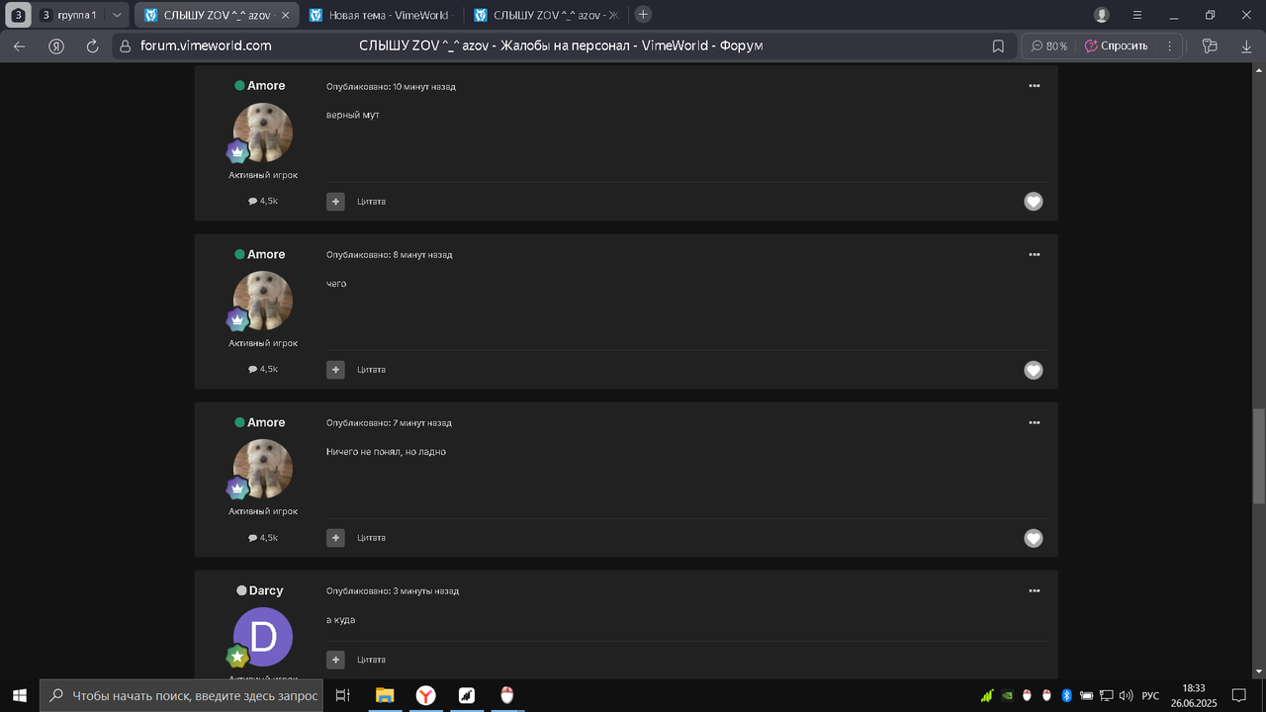This screenshot has height=712, width=1266.
Task: Open the volume speaker tray icon
Action: click(x=1126, y=695)
